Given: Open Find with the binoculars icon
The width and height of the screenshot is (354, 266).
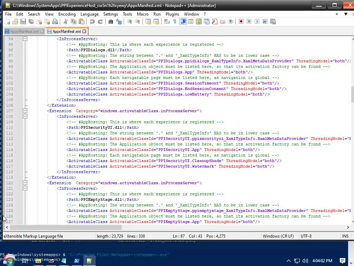Looking at the screenshot, I should [x=111, y=21].
